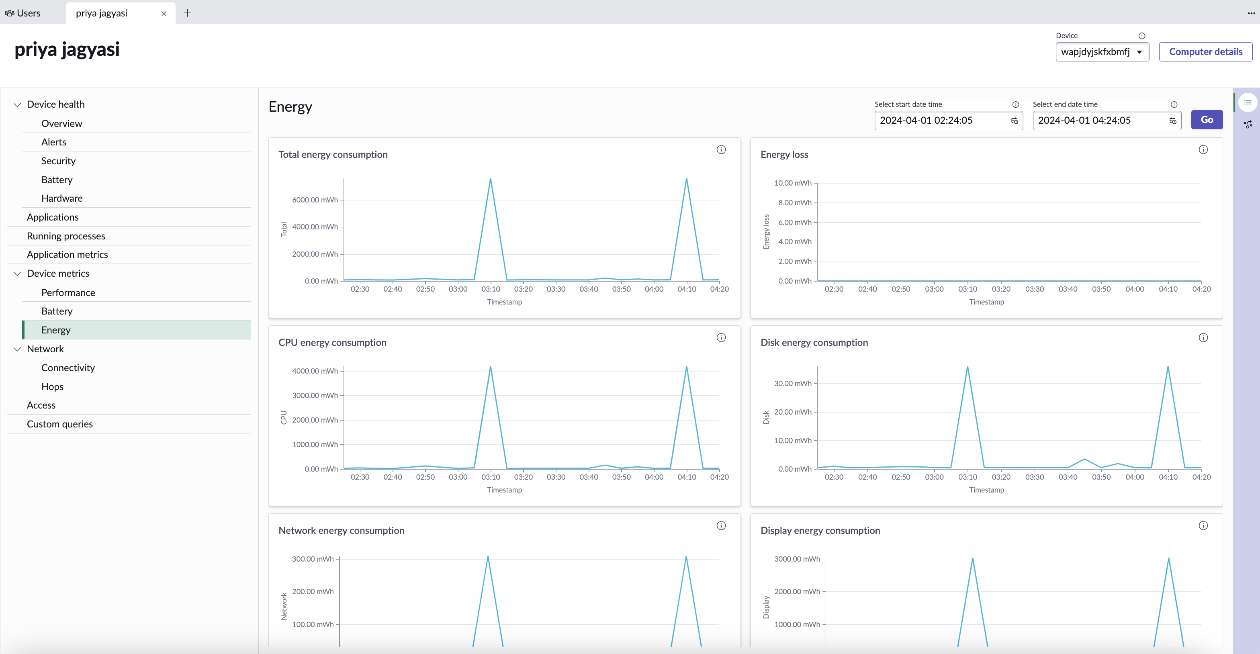1260x654 pixels.
Task: Click the Go button
Action: pos(1207,120)
